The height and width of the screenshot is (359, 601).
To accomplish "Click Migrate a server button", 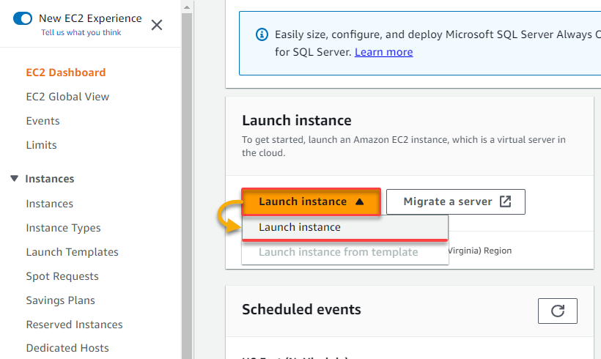I will (x=456, y=201).
